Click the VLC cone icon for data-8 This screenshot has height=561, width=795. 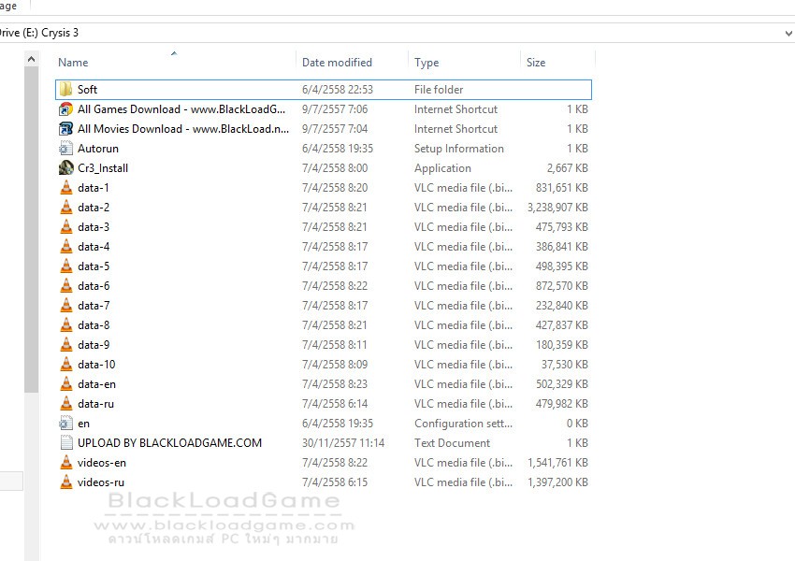coord(65,325)
